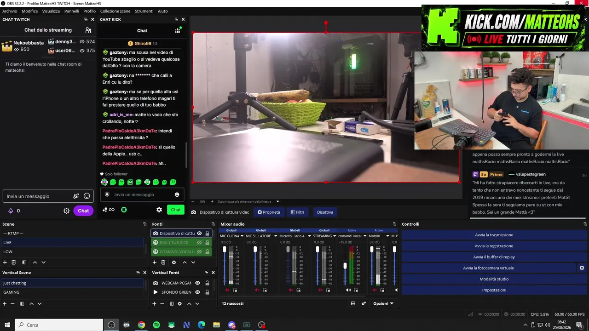The width and height of the screenshot is (589, 331).
Task: Open MIC SI...LATORE channel dropdown menu
Action: [275, 236]
